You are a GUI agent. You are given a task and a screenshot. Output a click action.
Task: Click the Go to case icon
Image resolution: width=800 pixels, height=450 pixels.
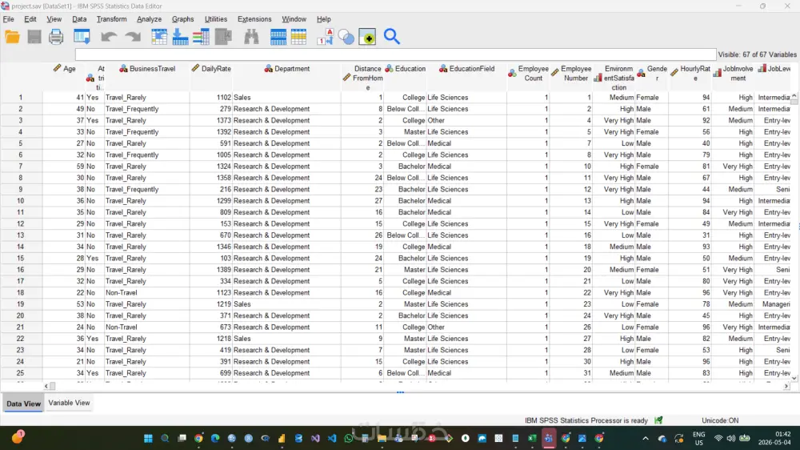(x=159, y=37)
